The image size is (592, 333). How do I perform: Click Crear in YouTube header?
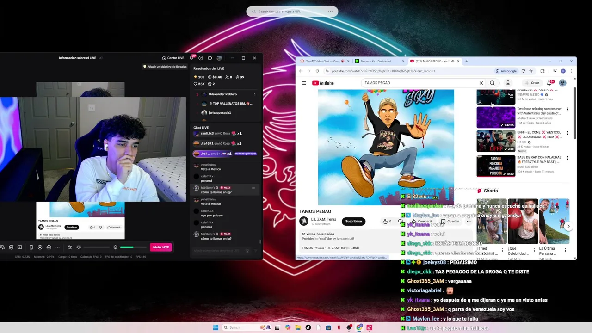tap(532, 83)
